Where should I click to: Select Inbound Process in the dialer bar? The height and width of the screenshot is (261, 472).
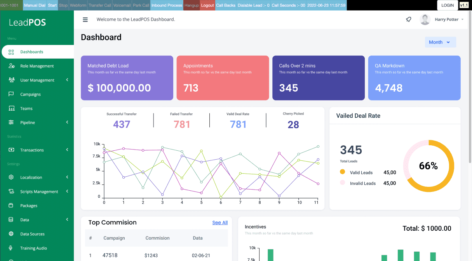[x=167, y=5]
